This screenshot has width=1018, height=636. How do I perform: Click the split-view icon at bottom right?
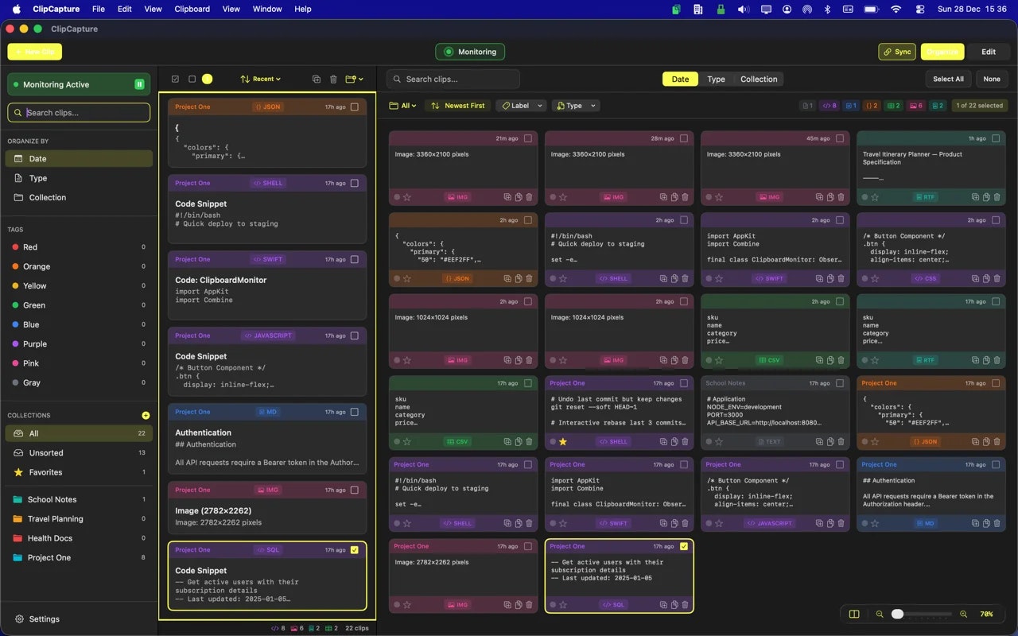point(853,614)
